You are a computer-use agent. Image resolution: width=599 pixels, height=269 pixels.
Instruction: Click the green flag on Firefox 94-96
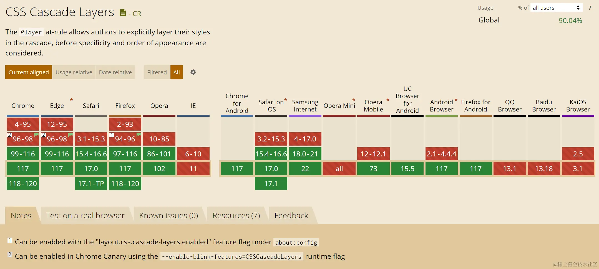139,135
